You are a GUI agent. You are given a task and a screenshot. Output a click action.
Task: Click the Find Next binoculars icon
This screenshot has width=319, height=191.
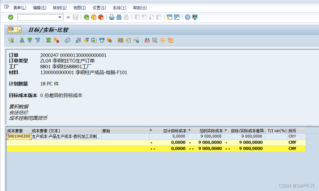click(126, 17)
